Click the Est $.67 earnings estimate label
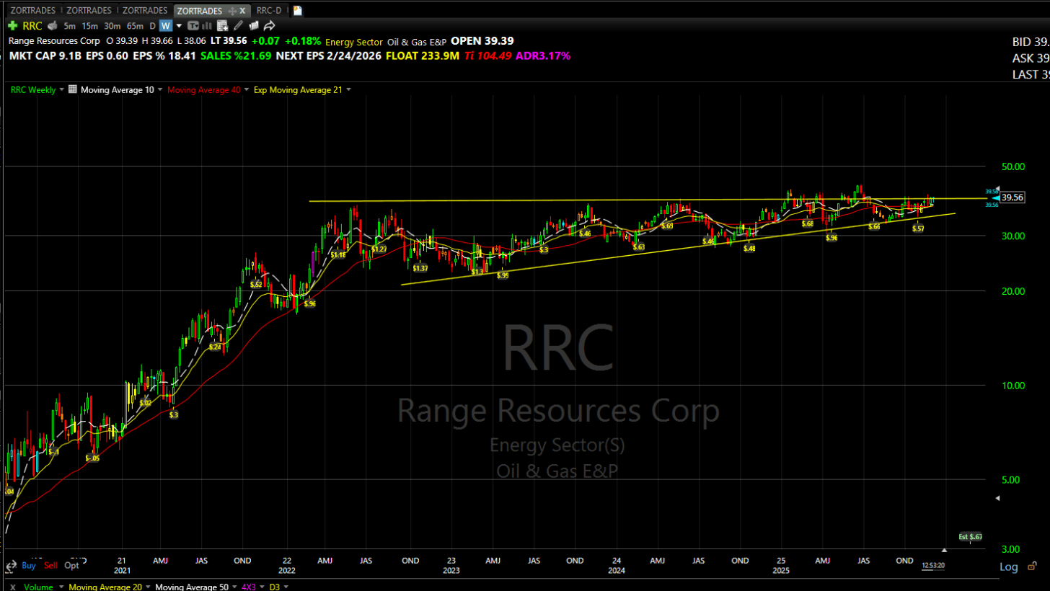Image resolution: width=1050 pixels, height=591 pixels. (x=970, y=537)
